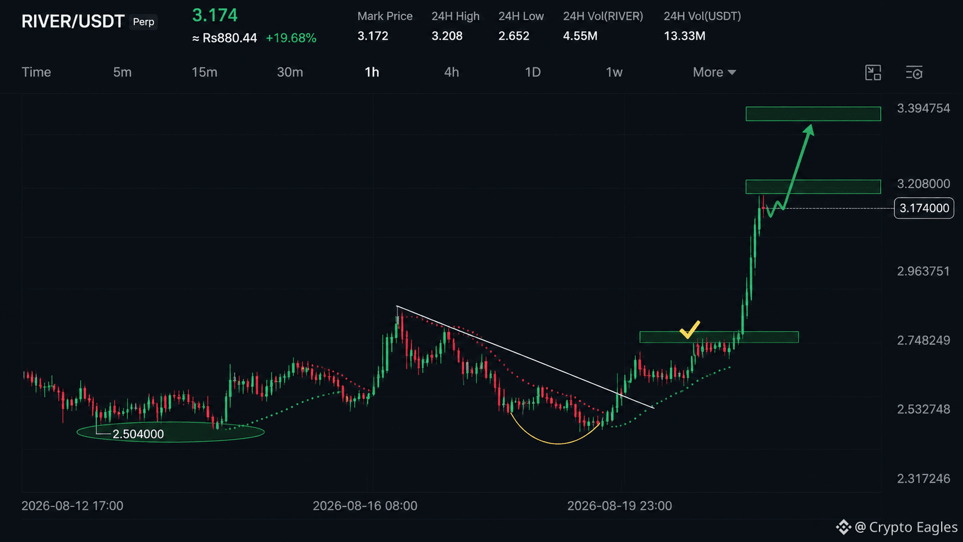
Task: Click the 2.317246 price axis label
Action: 923,479
